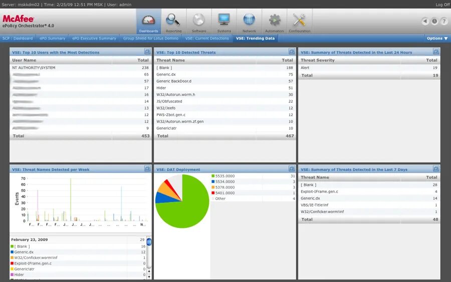451x282 pixels.
Task: Switch to Group Shield for Lotus Domino tab
Action: pos(151,38)
